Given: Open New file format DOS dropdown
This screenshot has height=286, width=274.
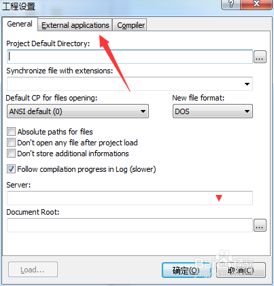Looking at the screenshot, I should [213, 111].
